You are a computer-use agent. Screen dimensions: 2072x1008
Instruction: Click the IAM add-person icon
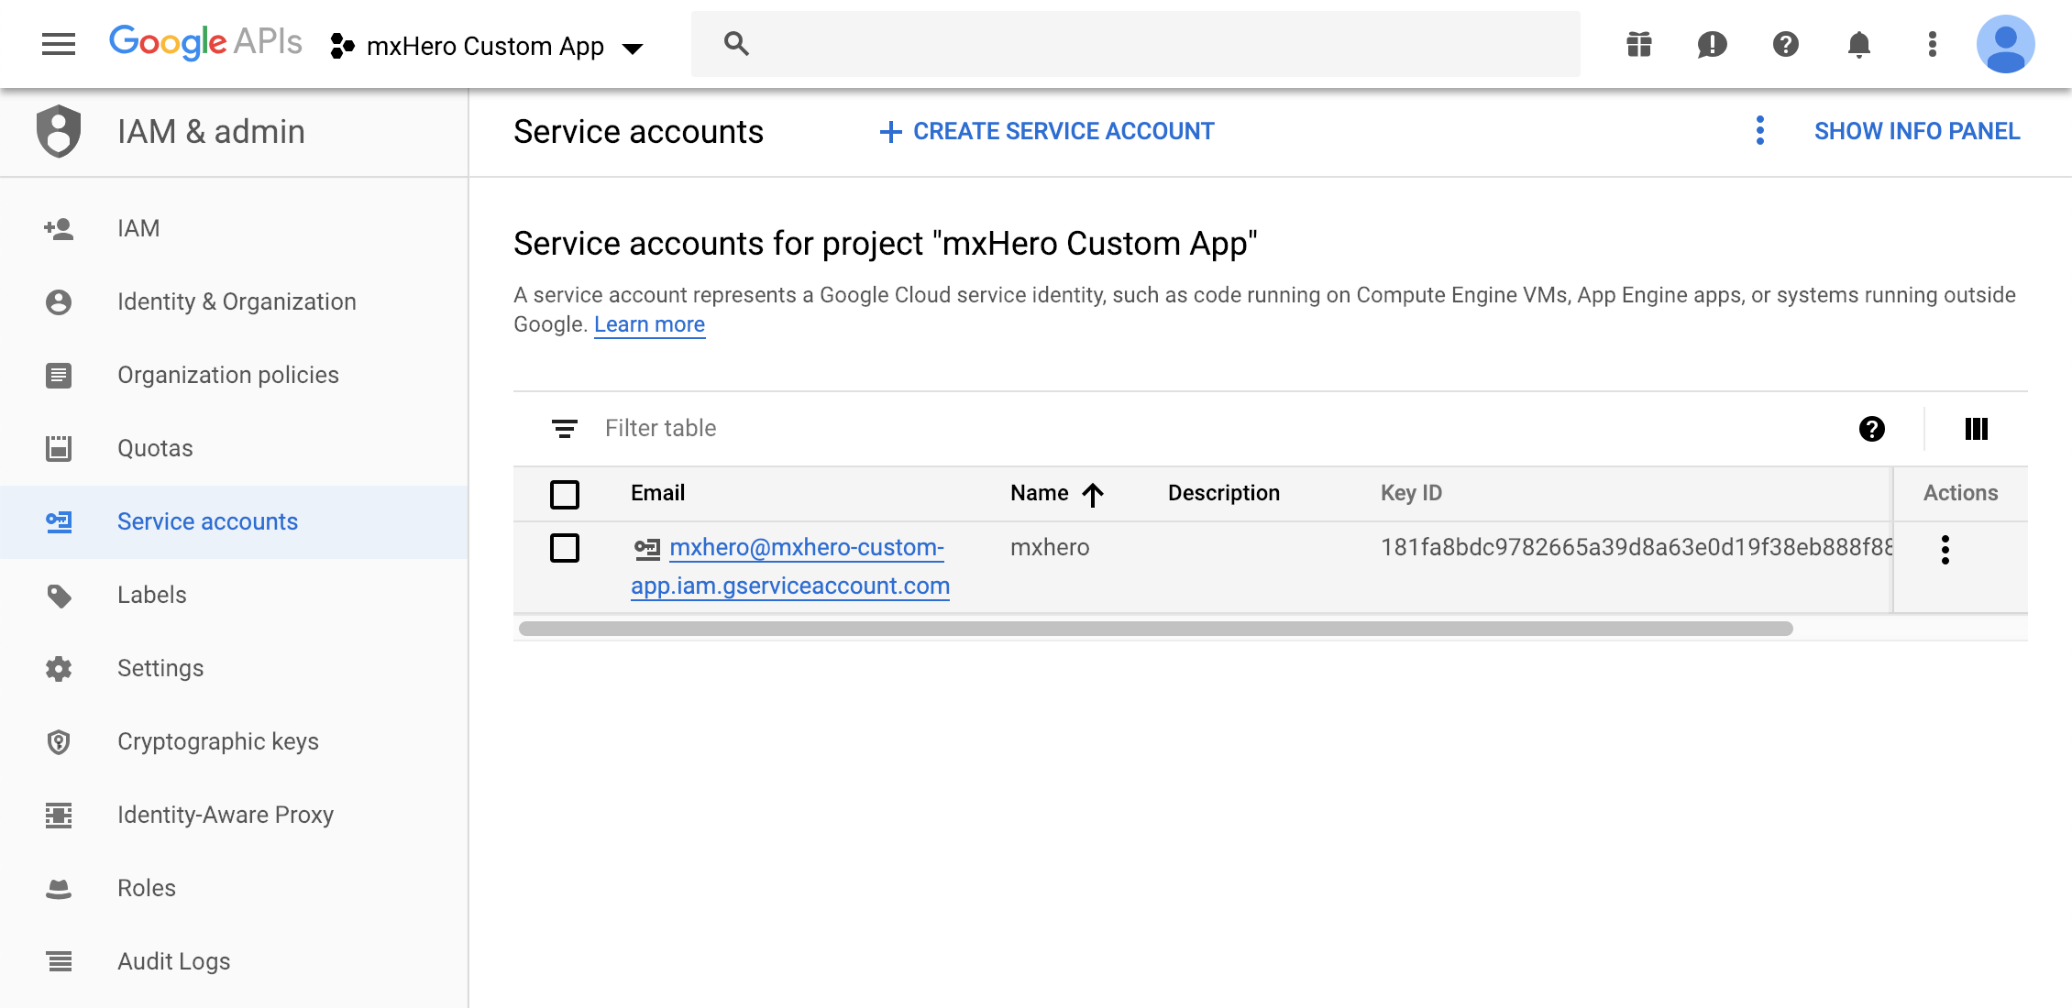(x=59, y=228)
